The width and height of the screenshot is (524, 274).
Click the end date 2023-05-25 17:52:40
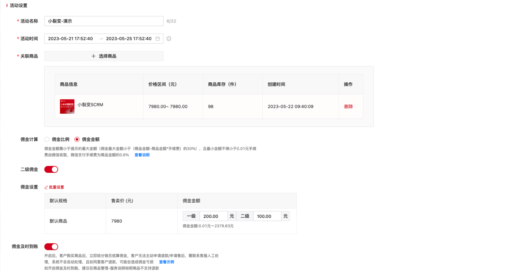[129, 39]
